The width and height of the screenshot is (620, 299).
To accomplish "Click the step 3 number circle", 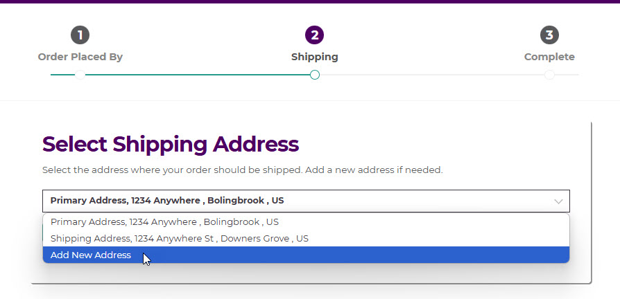I will [549, 35].
